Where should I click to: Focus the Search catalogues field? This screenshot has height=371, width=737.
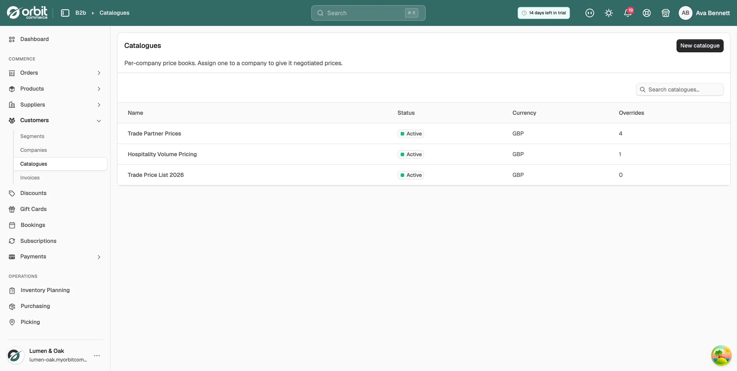pyautogui.click(x=679, y=89)
